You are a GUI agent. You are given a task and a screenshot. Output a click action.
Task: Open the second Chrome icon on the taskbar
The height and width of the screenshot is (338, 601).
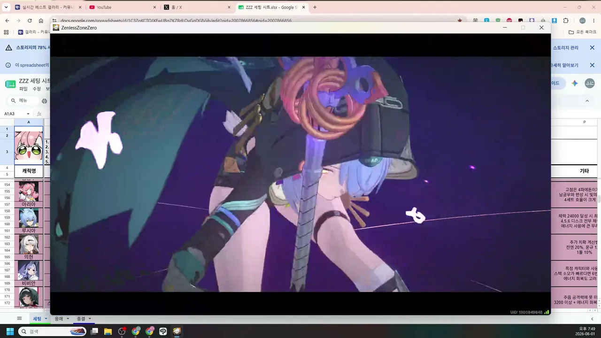pos(149,331)
